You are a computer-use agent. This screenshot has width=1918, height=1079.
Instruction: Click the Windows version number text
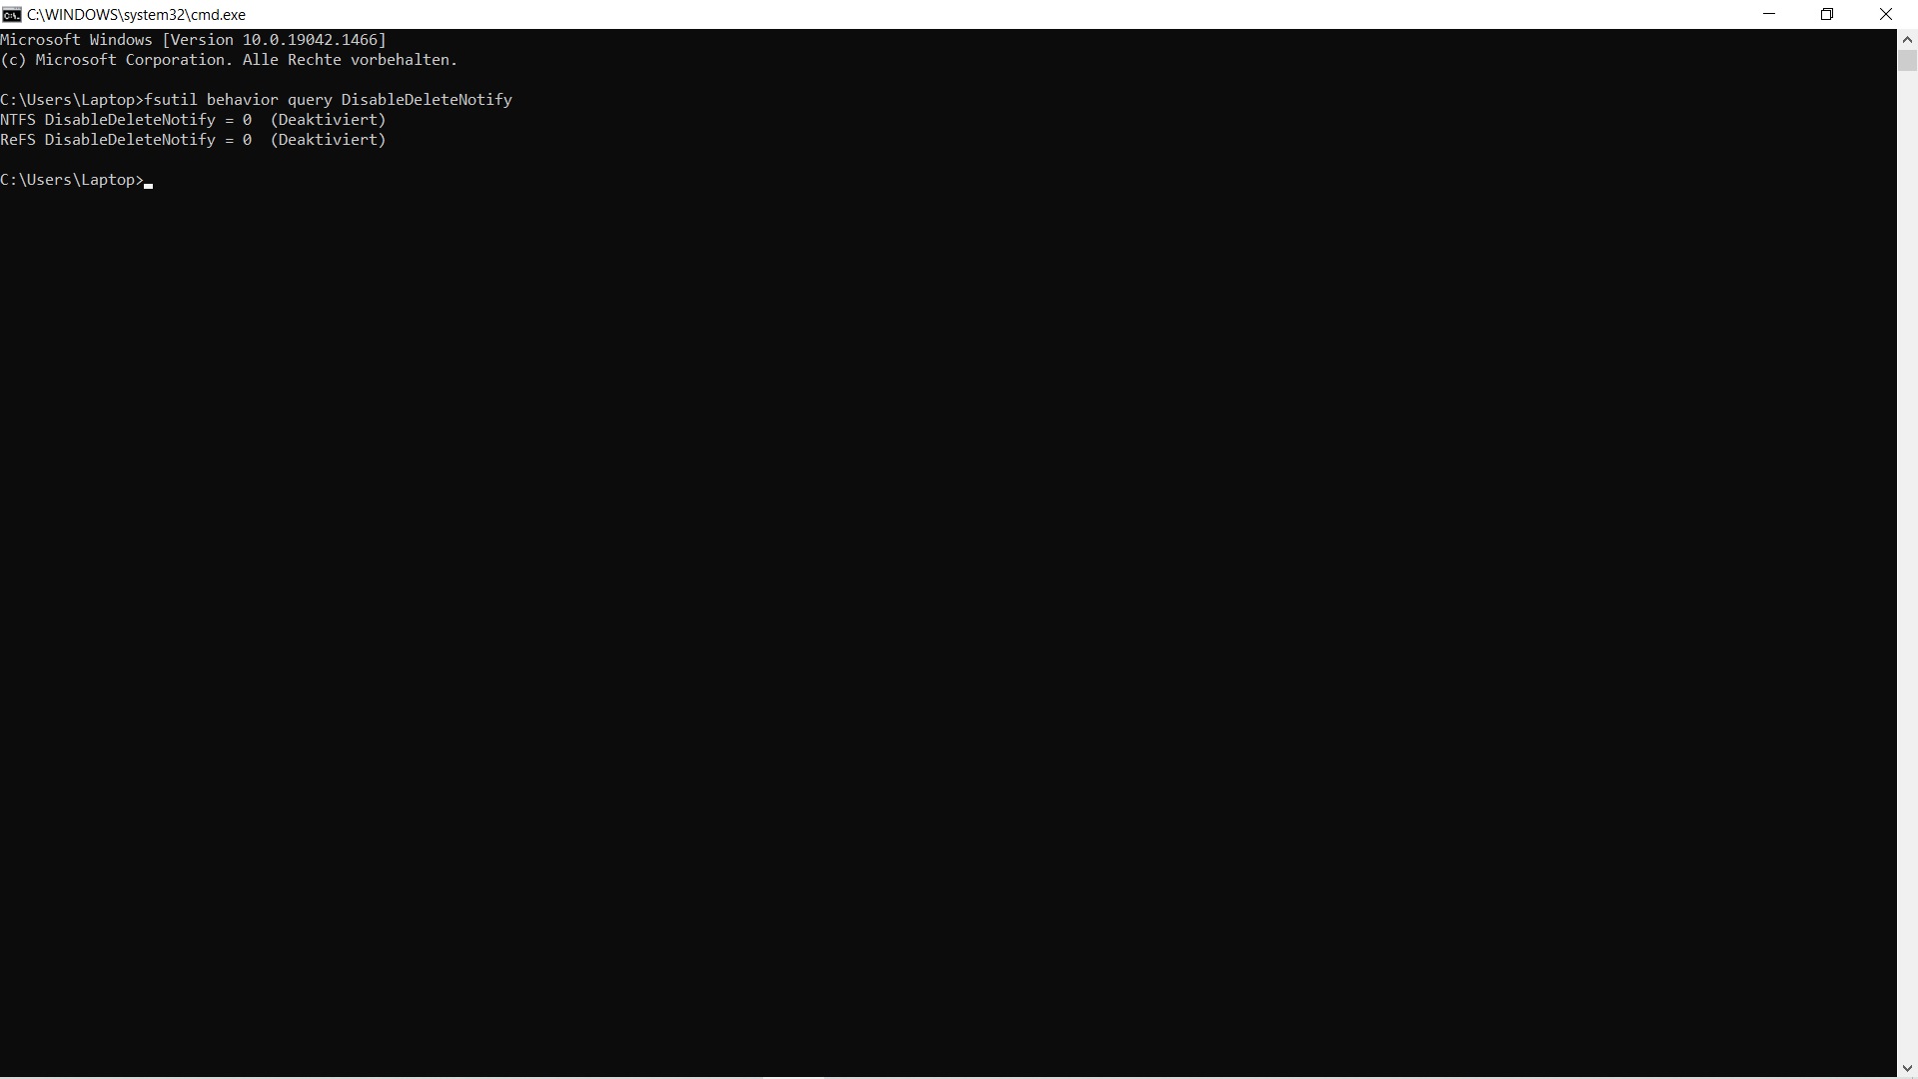(x=310, y=40)
